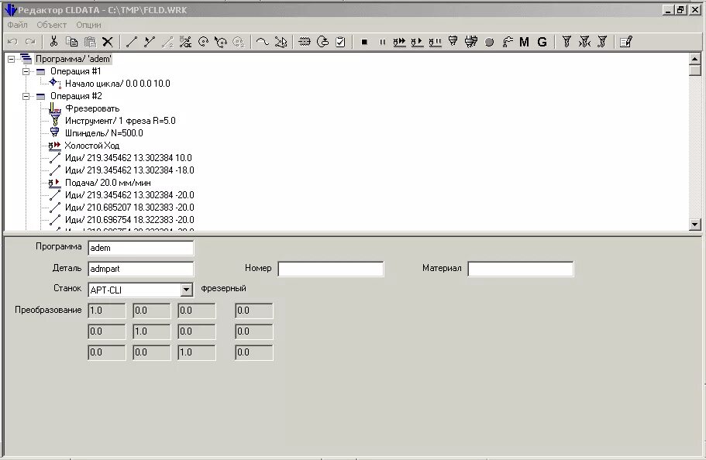The height and width of the screenshot is (460, 706).
Task: Click the empty Номер input field
Action: click(x=331, y=269)
